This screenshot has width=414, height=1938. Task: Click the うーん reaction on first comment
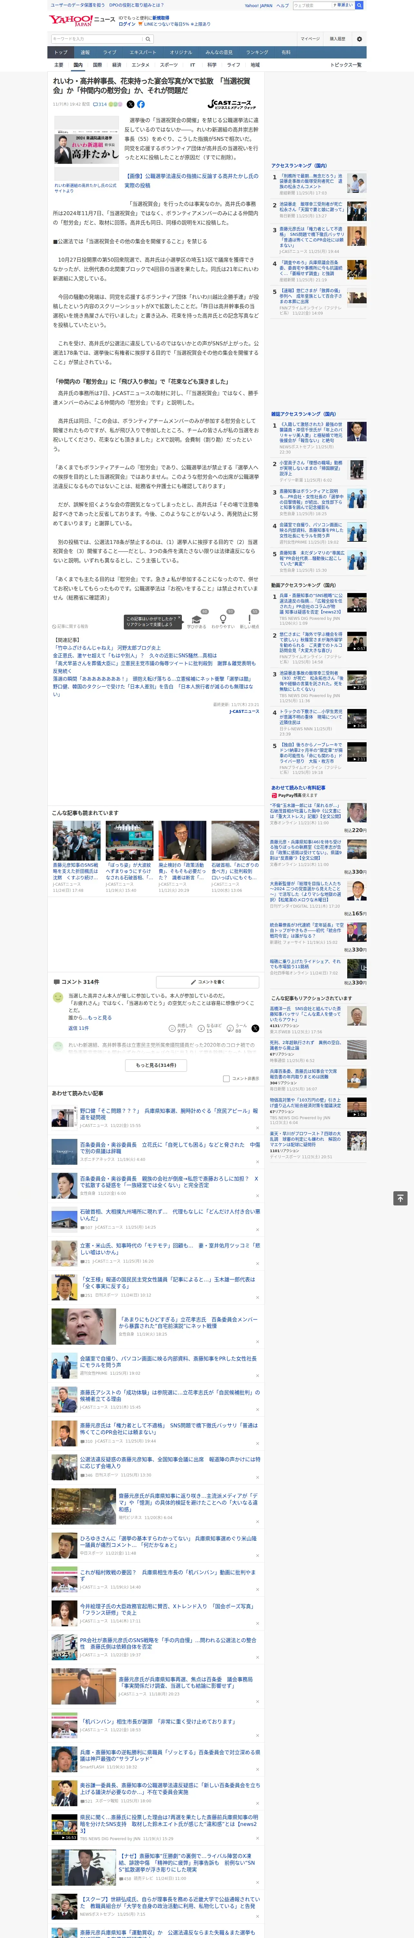pyautogui.click(x=237, y=1028)
